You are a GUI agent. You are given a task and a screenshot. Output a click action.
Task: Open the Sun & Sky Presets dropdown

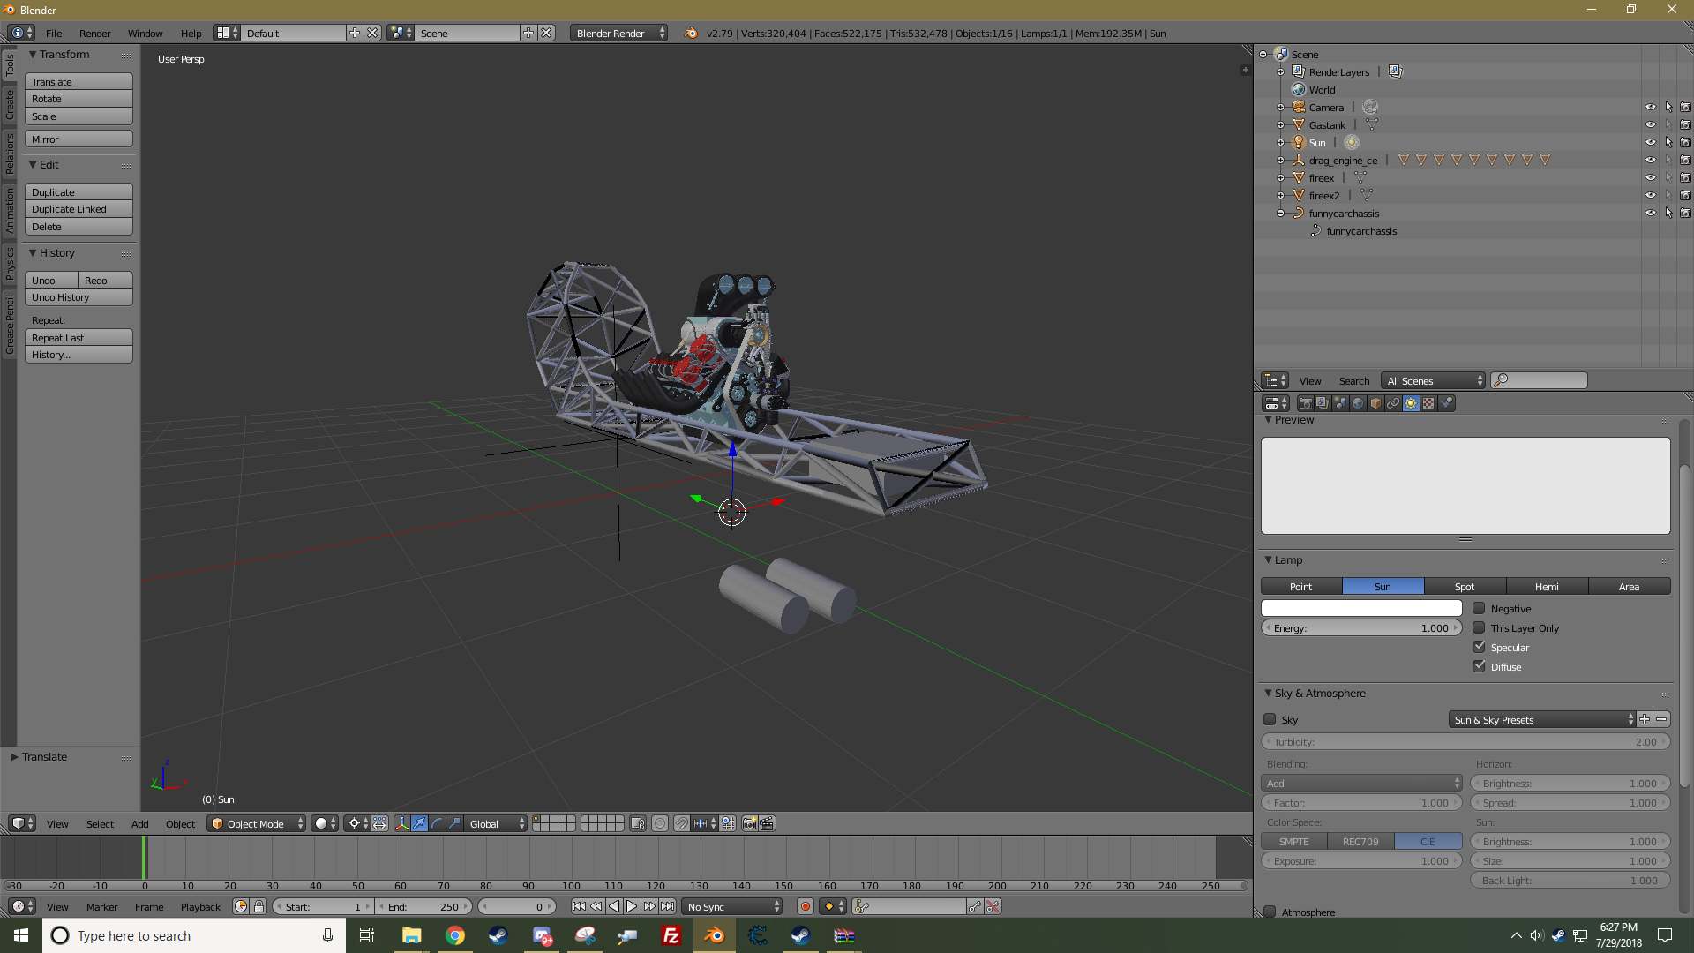pos(1542,719)
